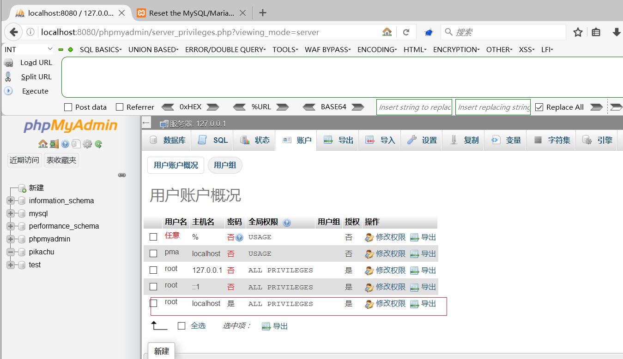Reload navigation panel green refresh icon
The width and height of the screenshot is (623, 359).
click(98, 144)
